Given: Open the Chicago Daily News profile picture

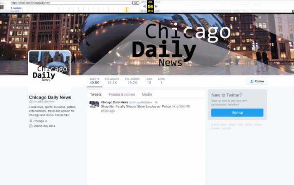Looking at the screenshot, I should click(x=49, y=72).
